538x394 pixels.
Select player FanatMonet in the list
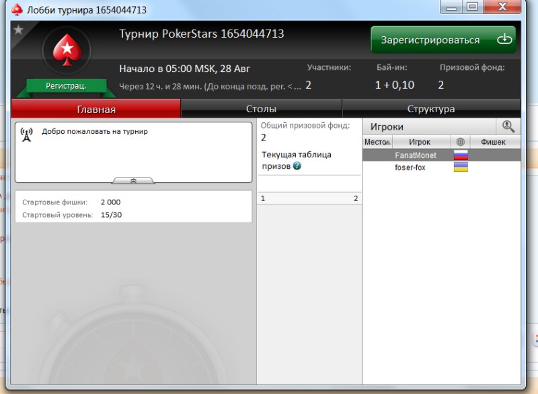[415, 155]
